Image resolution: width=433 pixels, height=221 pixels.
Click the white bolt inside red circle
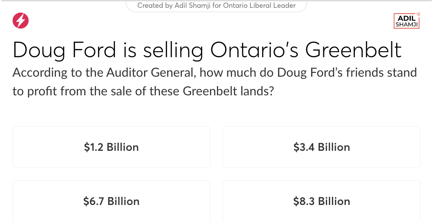(x=21, y=21)
